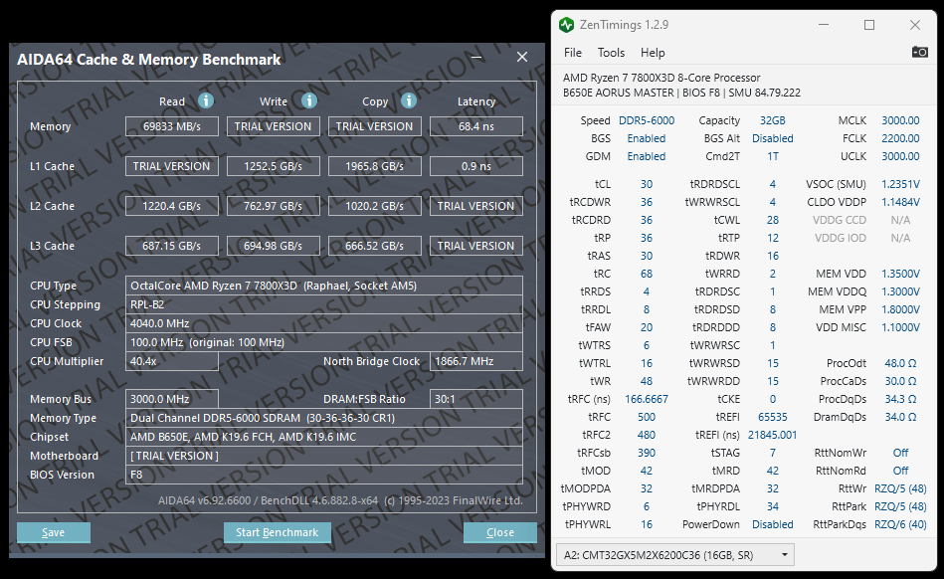This screenshot has height=579, width=944.
Task: Click the Write info icon in AIDA64
Action: [x=309, y=100]
